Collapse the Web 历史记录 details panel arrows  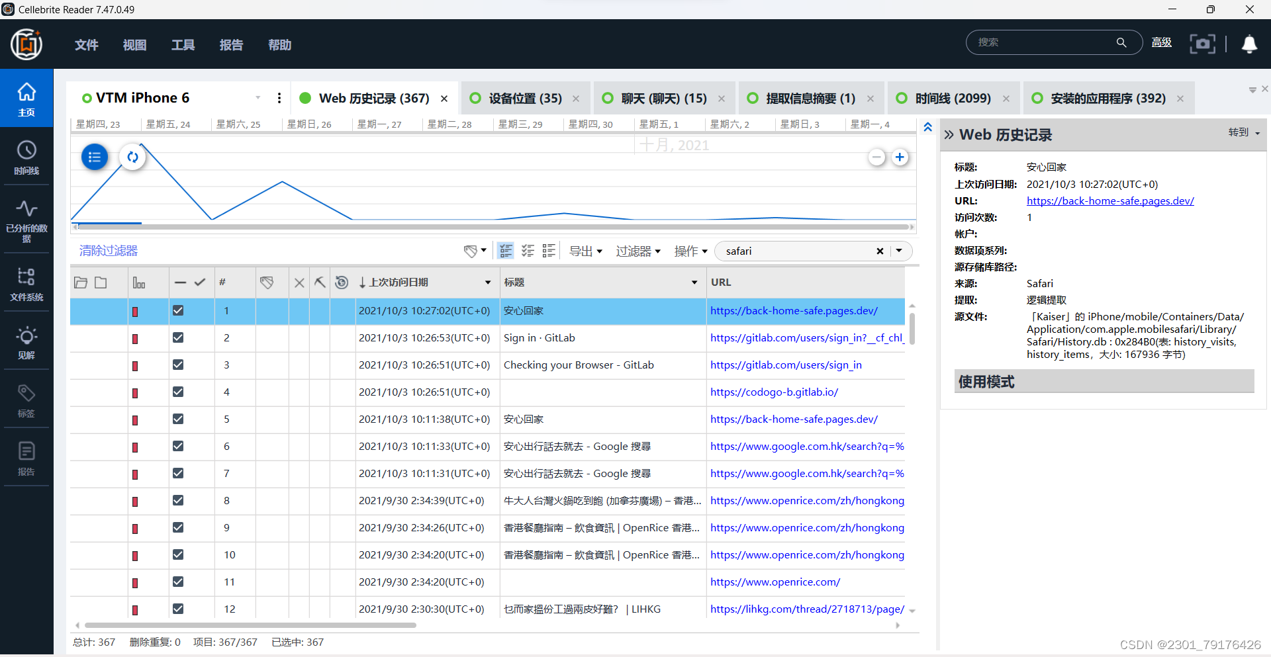point(949,135)
